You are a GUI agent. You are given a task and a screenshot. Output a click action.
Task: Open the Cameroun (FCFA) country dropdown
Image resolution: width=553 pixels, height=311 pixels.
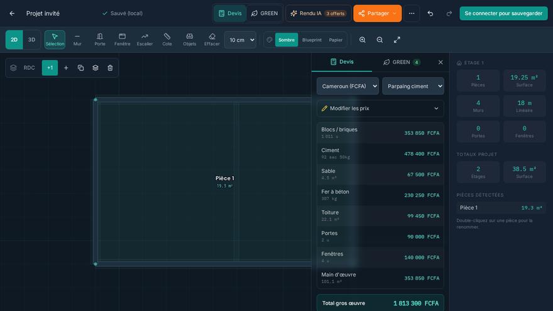point(348,86)
